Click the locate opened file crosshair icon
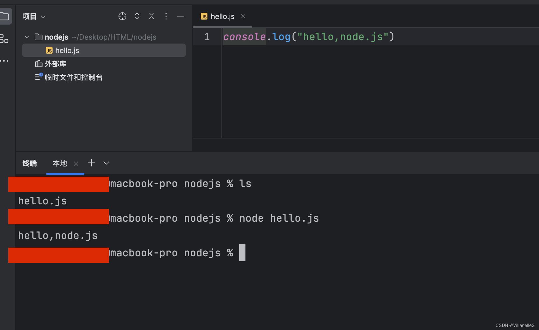Image resolution: width=539 pixels, height=330 pixels. click(x=122, y=16)
